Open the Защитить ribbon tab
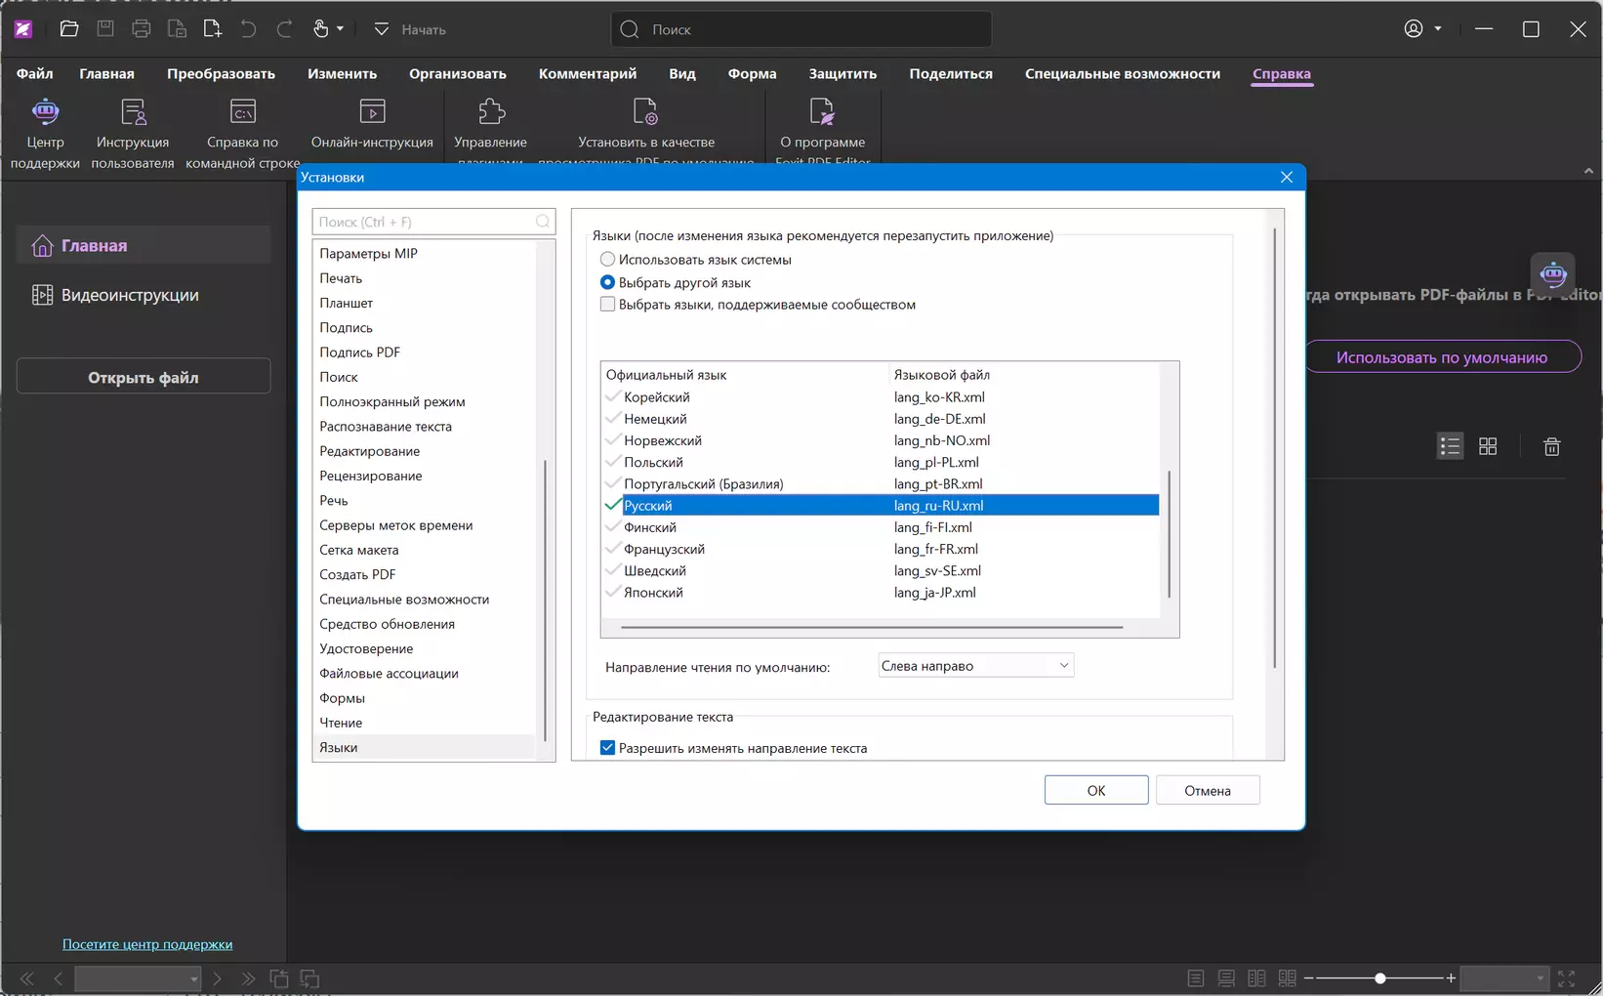 click(x=843, y=73)
